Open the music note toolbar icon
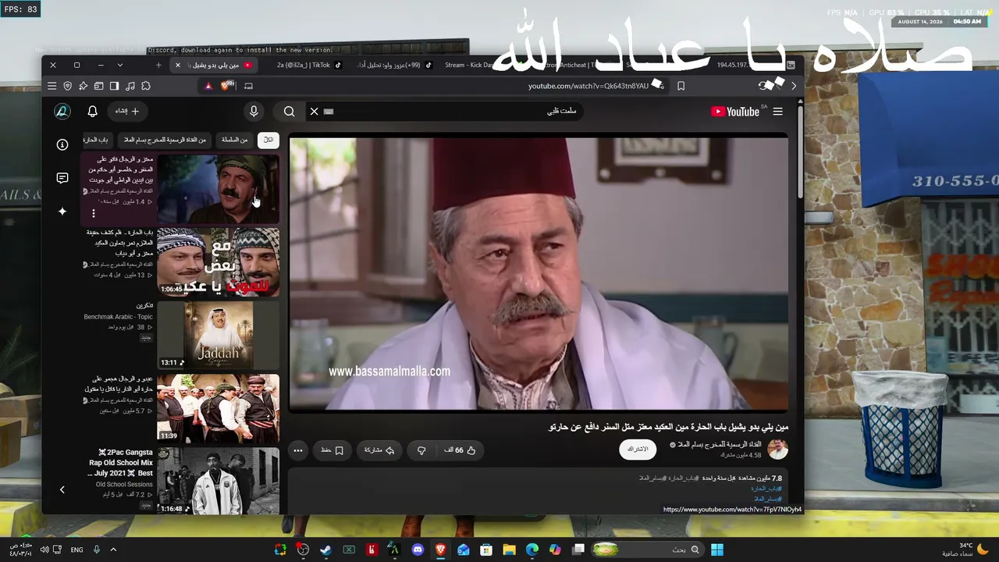 pyautogui.click(x=130, y=86)
